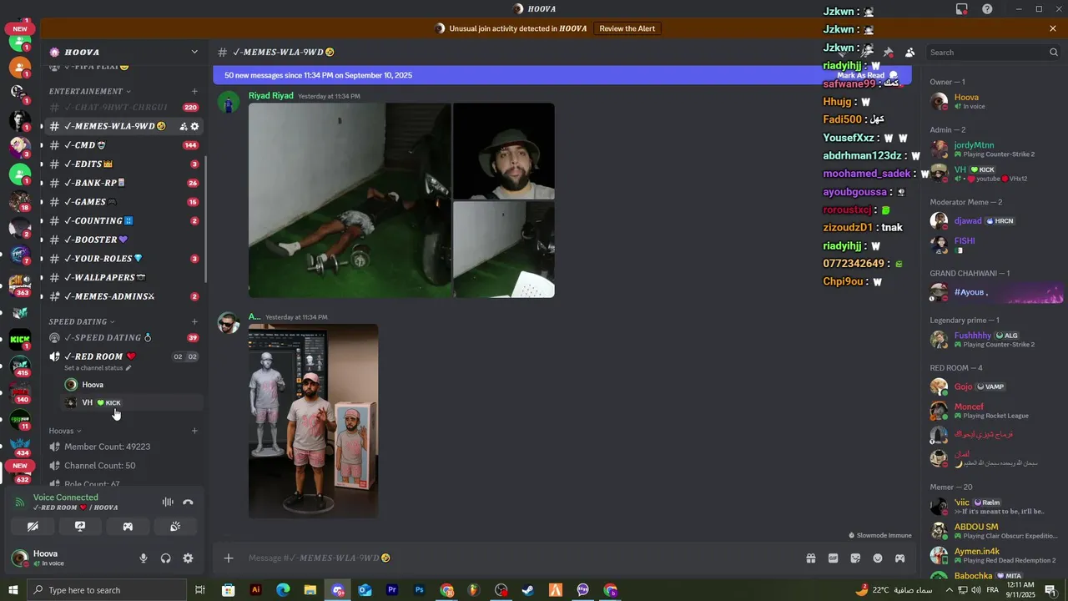The image size is (1068, 601).
Task: Open the BANK-RP channel
Action: click(x=124, y=183)
